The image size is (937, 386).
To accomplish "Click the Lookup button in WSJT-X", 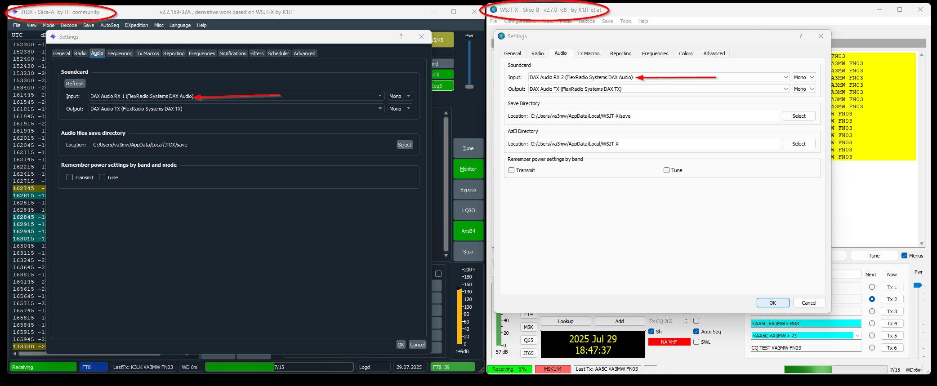I will point(566,321).
